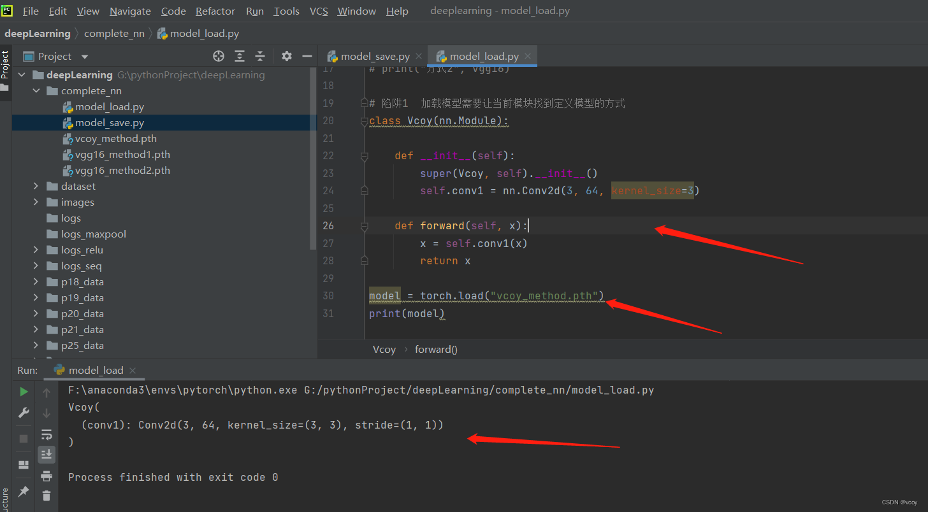This screenshot has height=512, width=928.
Task: Open the File menu
Action: point(31,11)
